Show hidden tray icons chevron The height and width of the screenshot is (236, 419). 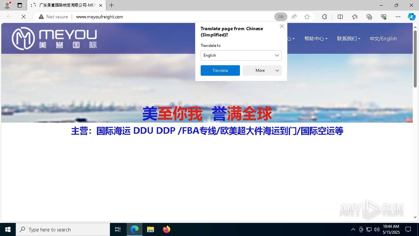[x=353, y=229]
